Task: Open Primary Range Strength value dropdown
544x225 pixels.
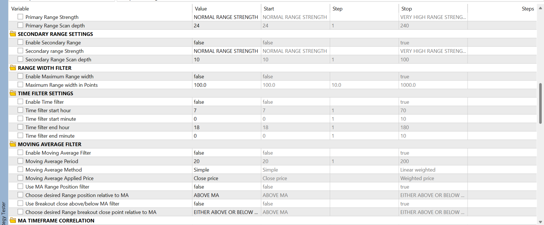Action: (226, 17)
